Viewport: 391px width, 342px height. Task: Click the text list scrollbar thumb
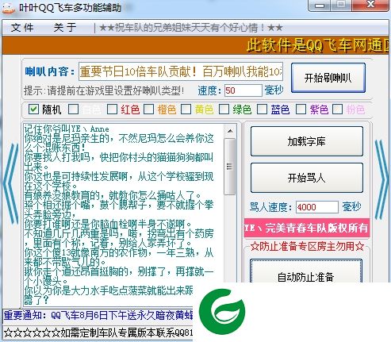230,167
